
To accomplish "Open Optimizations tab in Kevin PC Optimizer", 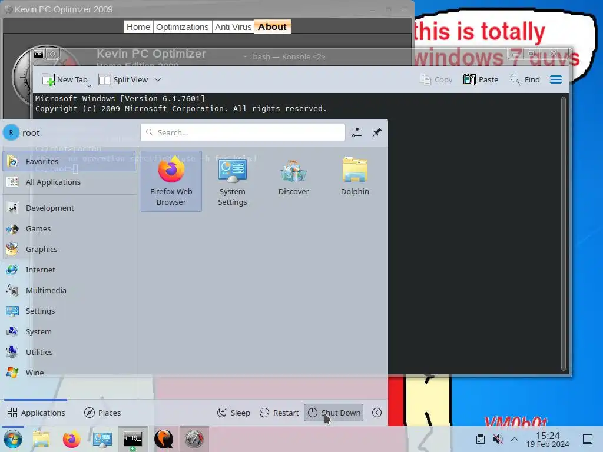I will point(183,27).
